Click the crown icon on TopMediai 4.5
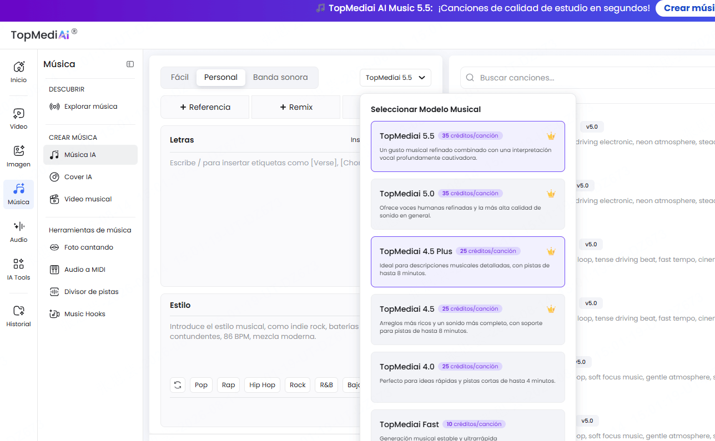 (551, 309)
